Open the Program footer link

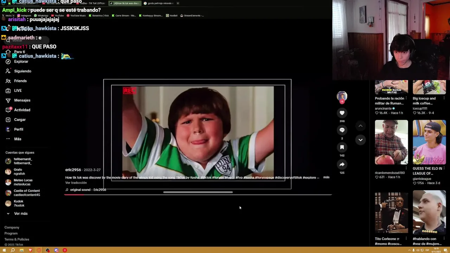point(11,233)
